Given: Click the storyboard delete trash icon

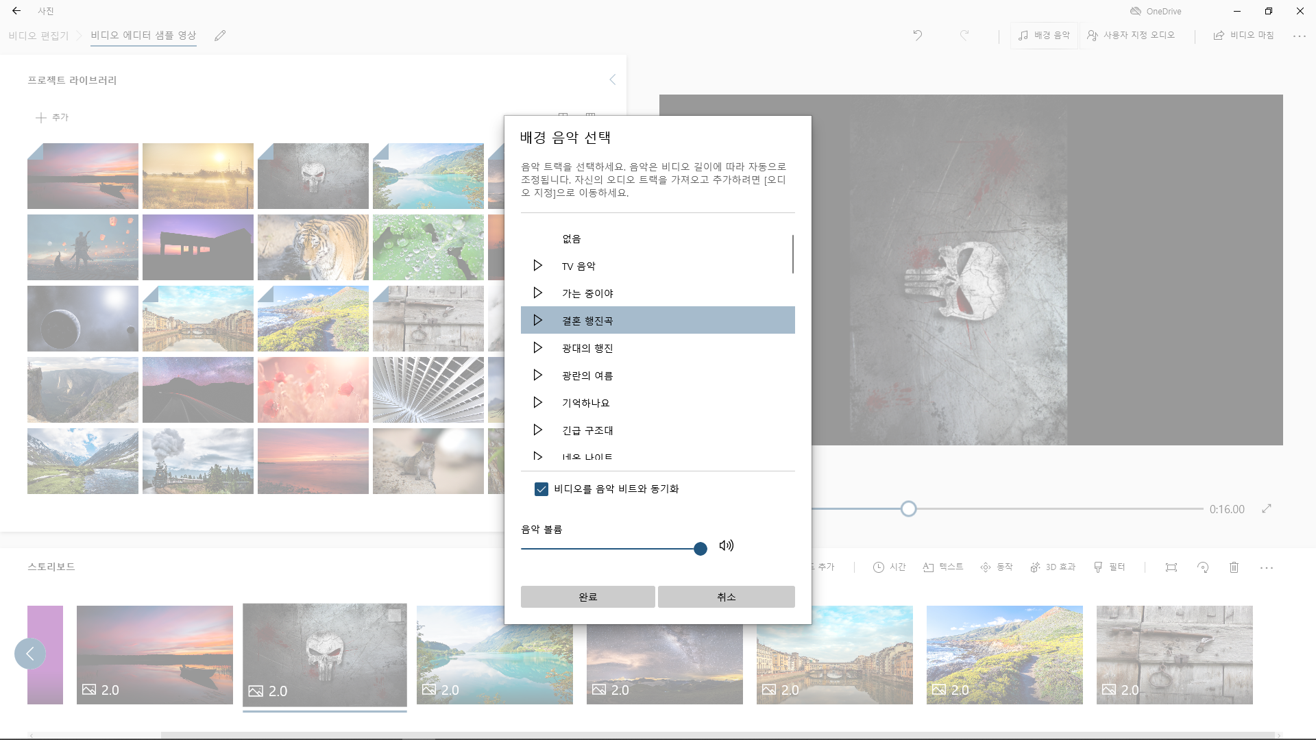Looking at the screenshot, I should [x=1234, y=567].
